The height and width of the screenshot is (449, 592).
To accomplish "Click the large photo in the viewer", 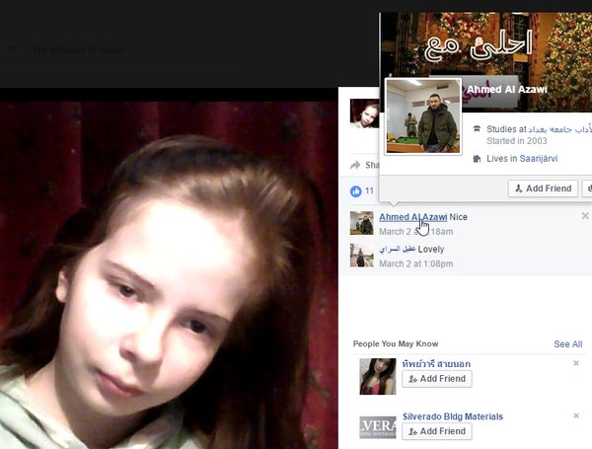I will coord(169,275).
